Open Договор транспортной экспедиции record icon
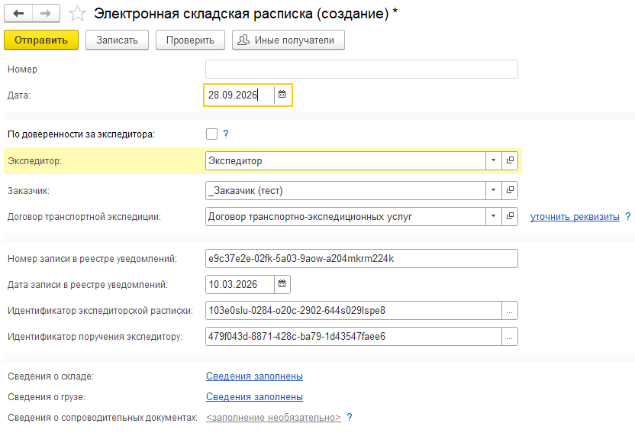 510,216
